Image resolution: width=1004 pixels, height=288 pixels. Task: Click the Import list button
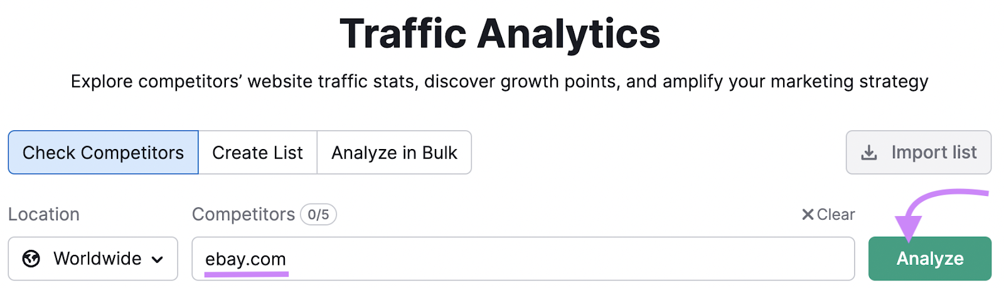click(x=919, y=152)
